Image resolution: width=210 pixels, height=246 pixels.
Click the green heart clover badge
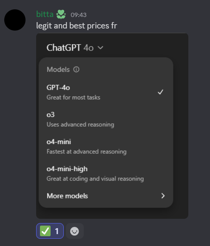point(61,14)
